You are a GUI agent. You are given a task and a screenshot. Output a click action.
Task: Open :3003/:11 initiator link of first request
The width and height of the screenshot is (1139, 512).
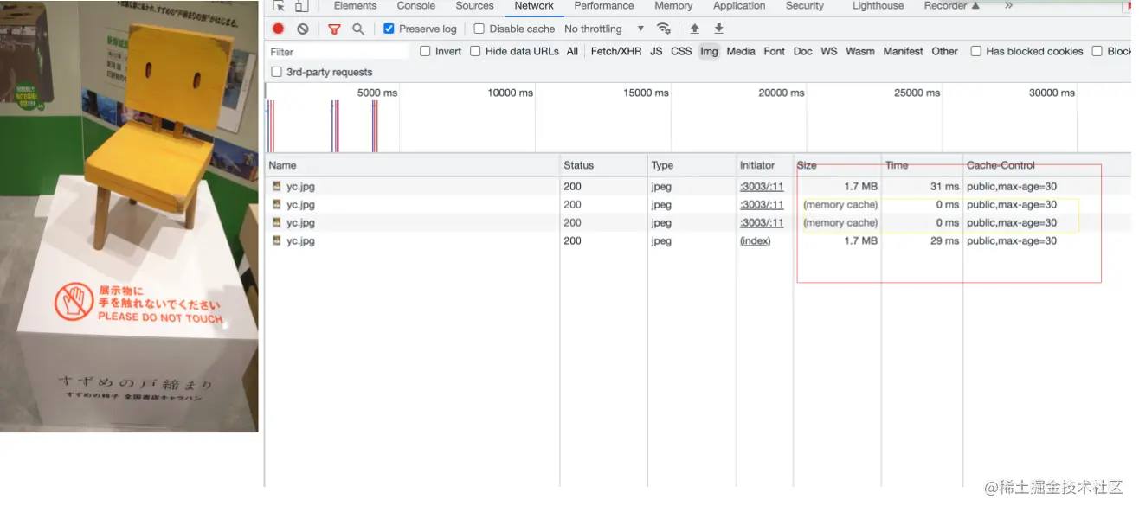762,186
